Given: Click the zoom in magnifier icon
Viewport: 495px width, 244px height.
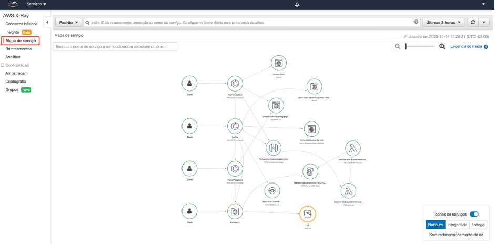Looking at the screenshot, I should pyautogui.click(x=442, y=46).
